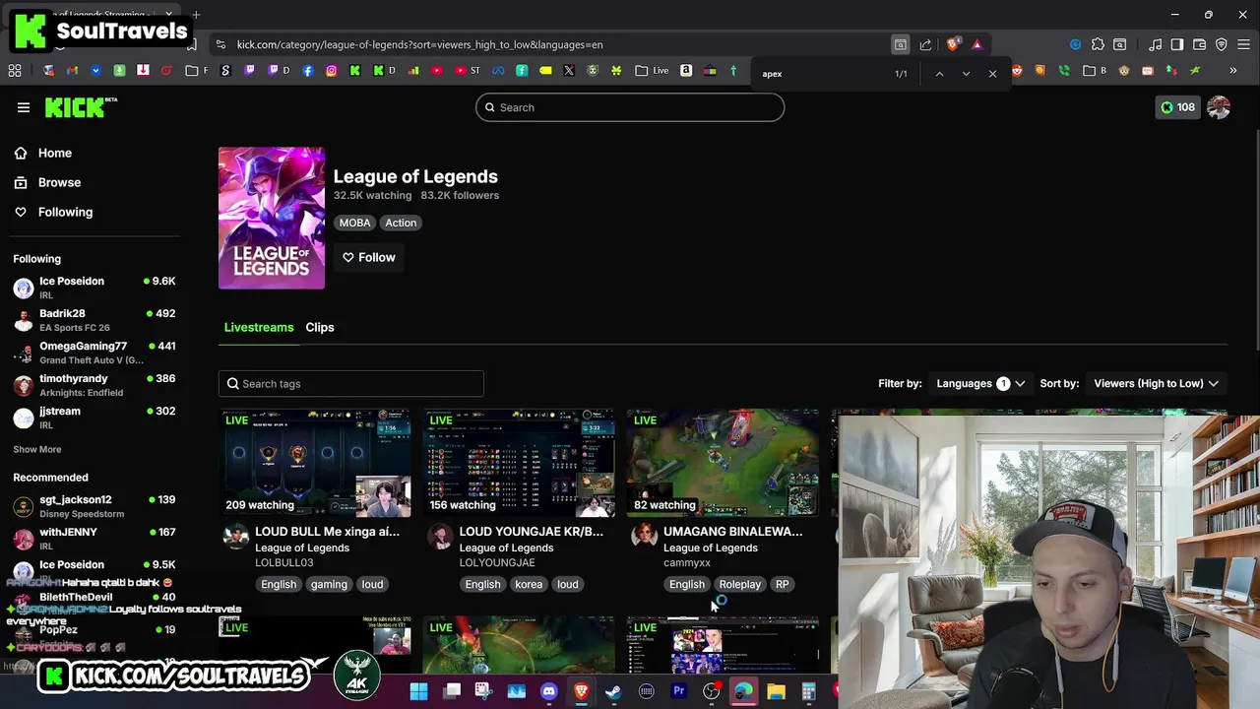
Task: Open OmegaGaming77 channel in sidebar
Action: pyautogui.click(x=94, y=353)
